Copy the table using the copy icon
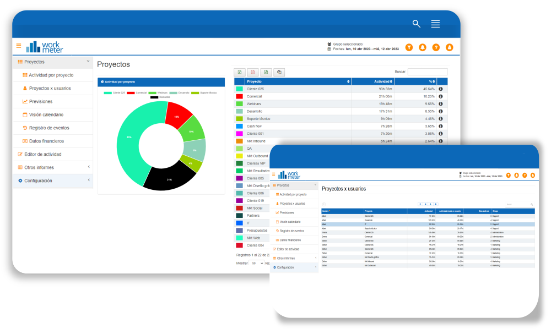The height and width of the screenshot is (334, 551). click(279, 72)
